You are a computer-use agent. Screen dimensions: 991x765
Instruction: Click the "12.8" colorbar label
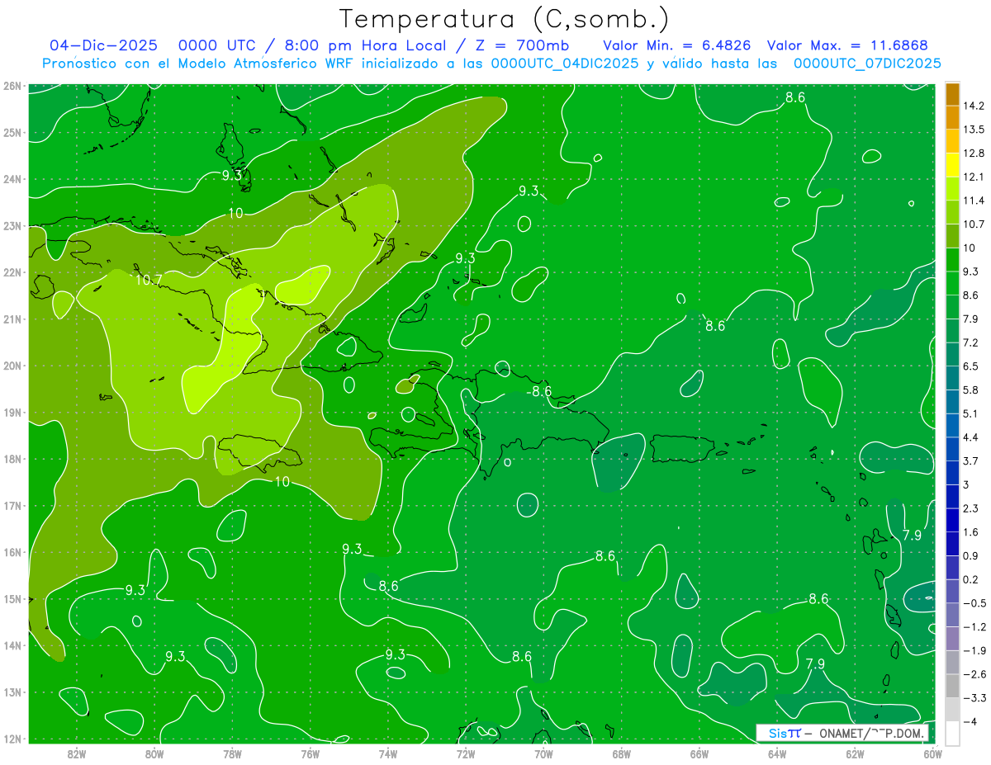coord(974,153)
